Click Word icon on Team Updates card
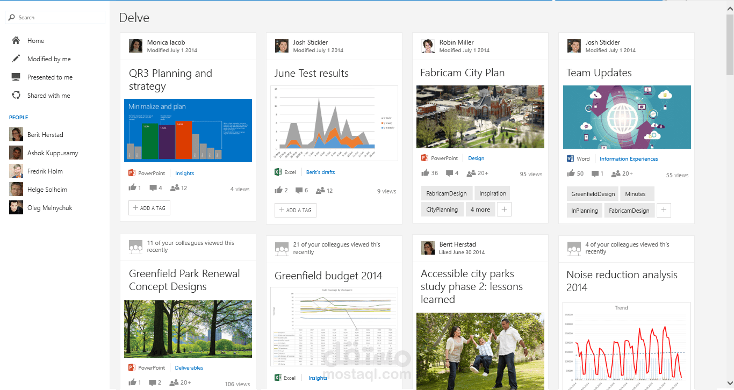734x390 pixels. (x=571, y=158)
